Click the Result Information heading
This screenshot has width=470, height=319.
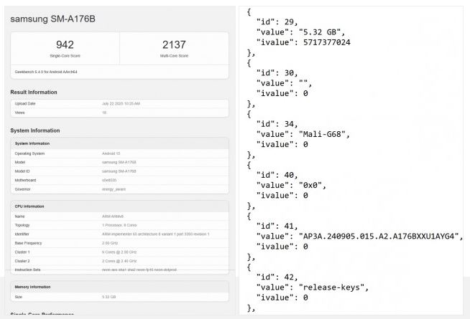34,92
